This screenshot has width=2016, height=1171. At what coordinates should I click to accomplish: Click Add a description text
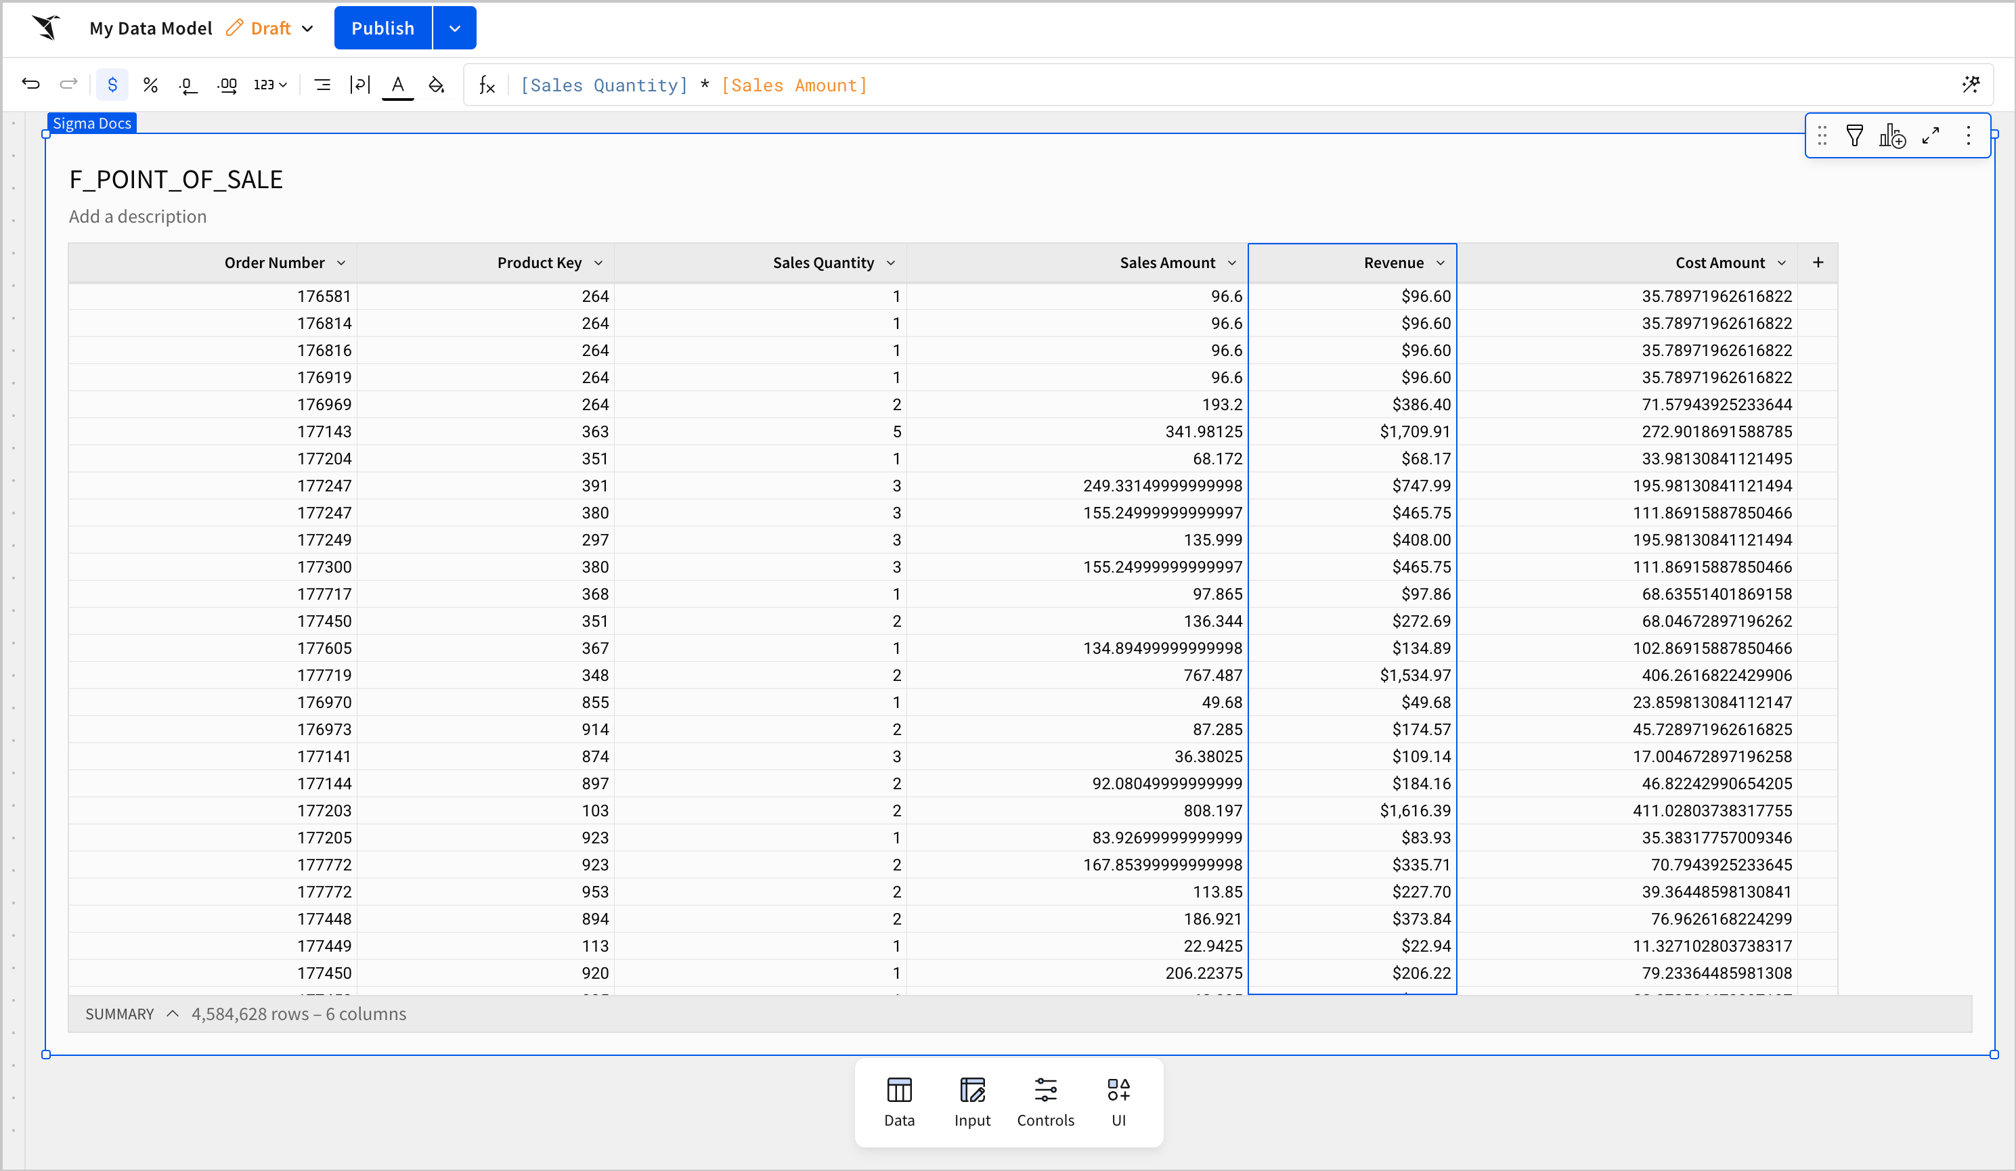coord(137,217)
